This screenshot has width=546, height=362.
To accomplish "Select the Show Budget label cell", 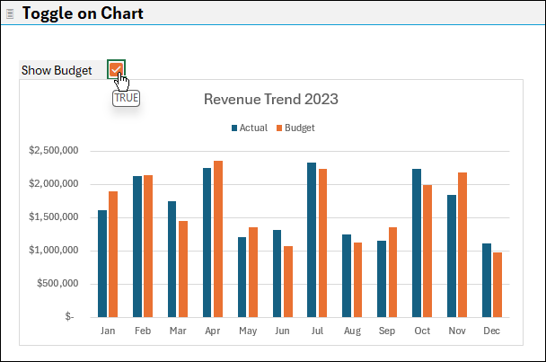I will tap(59, 71).
